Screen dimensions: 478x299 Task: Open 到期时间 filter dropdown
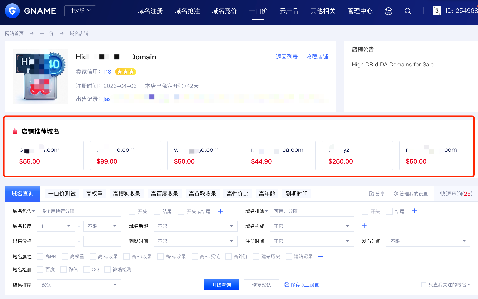(x=195, y=241)
